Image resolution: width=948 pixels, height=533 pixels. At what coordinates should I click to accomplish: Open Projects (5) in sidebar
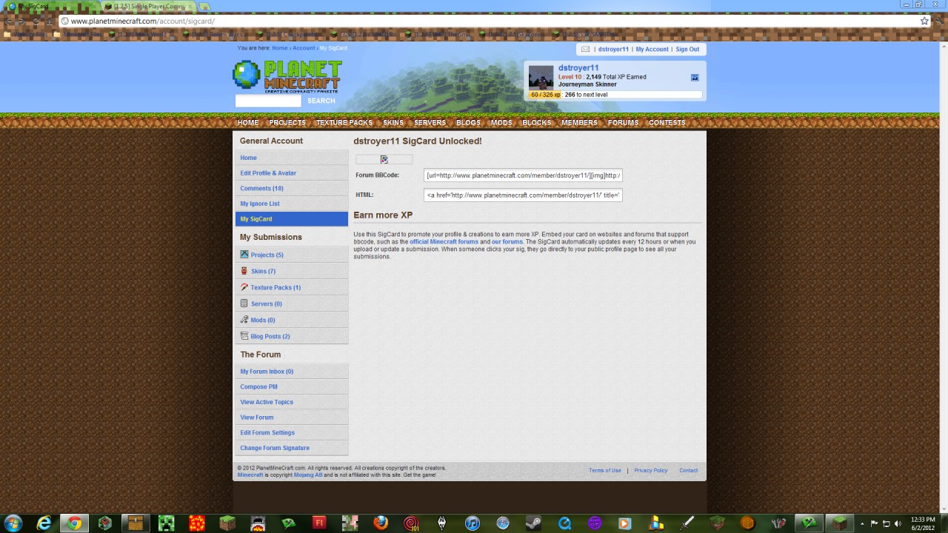click(267, 255)
